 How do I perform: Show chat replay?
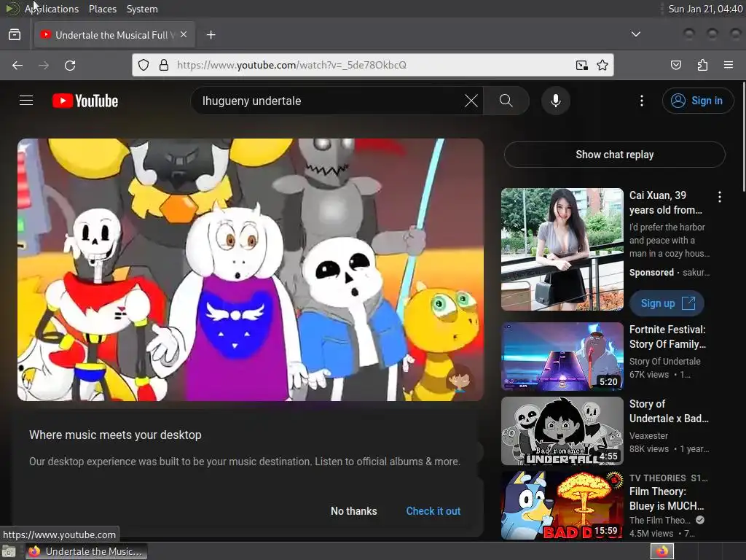(x=615, y=155)
